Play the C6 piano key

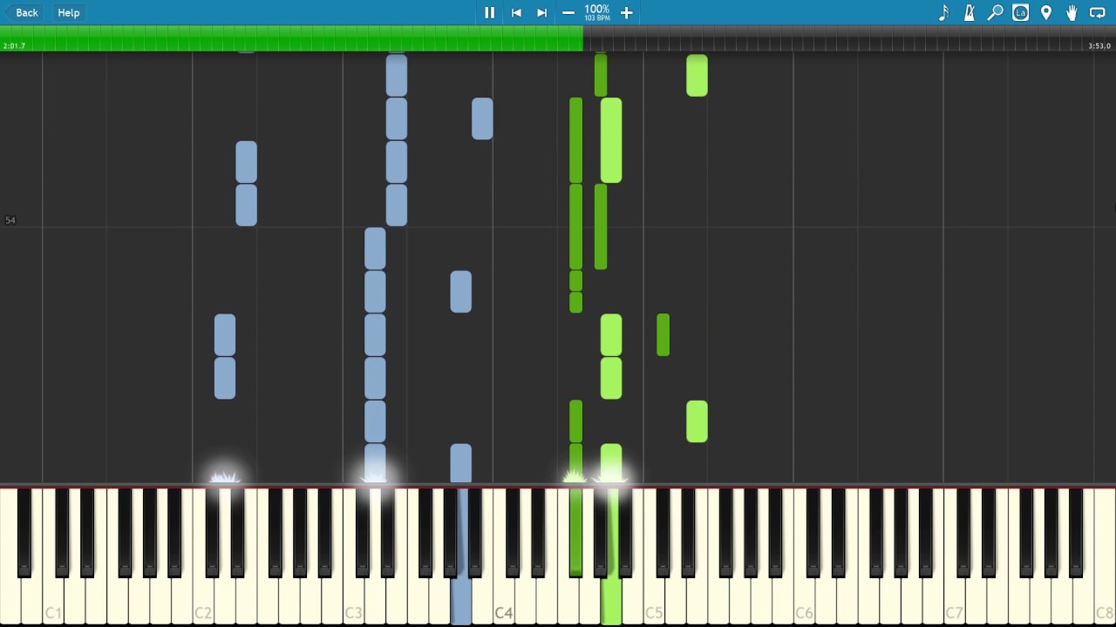click(x=803, y=601)
